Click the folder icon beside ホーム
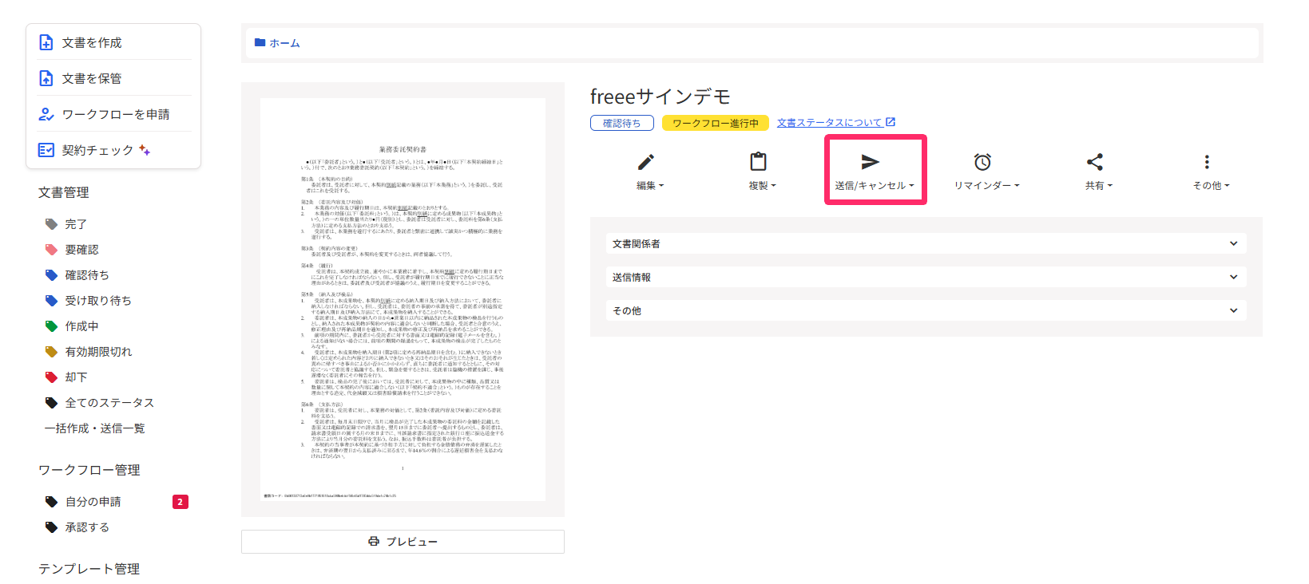This screenshot has width=1309, height=584. (260, 42)
